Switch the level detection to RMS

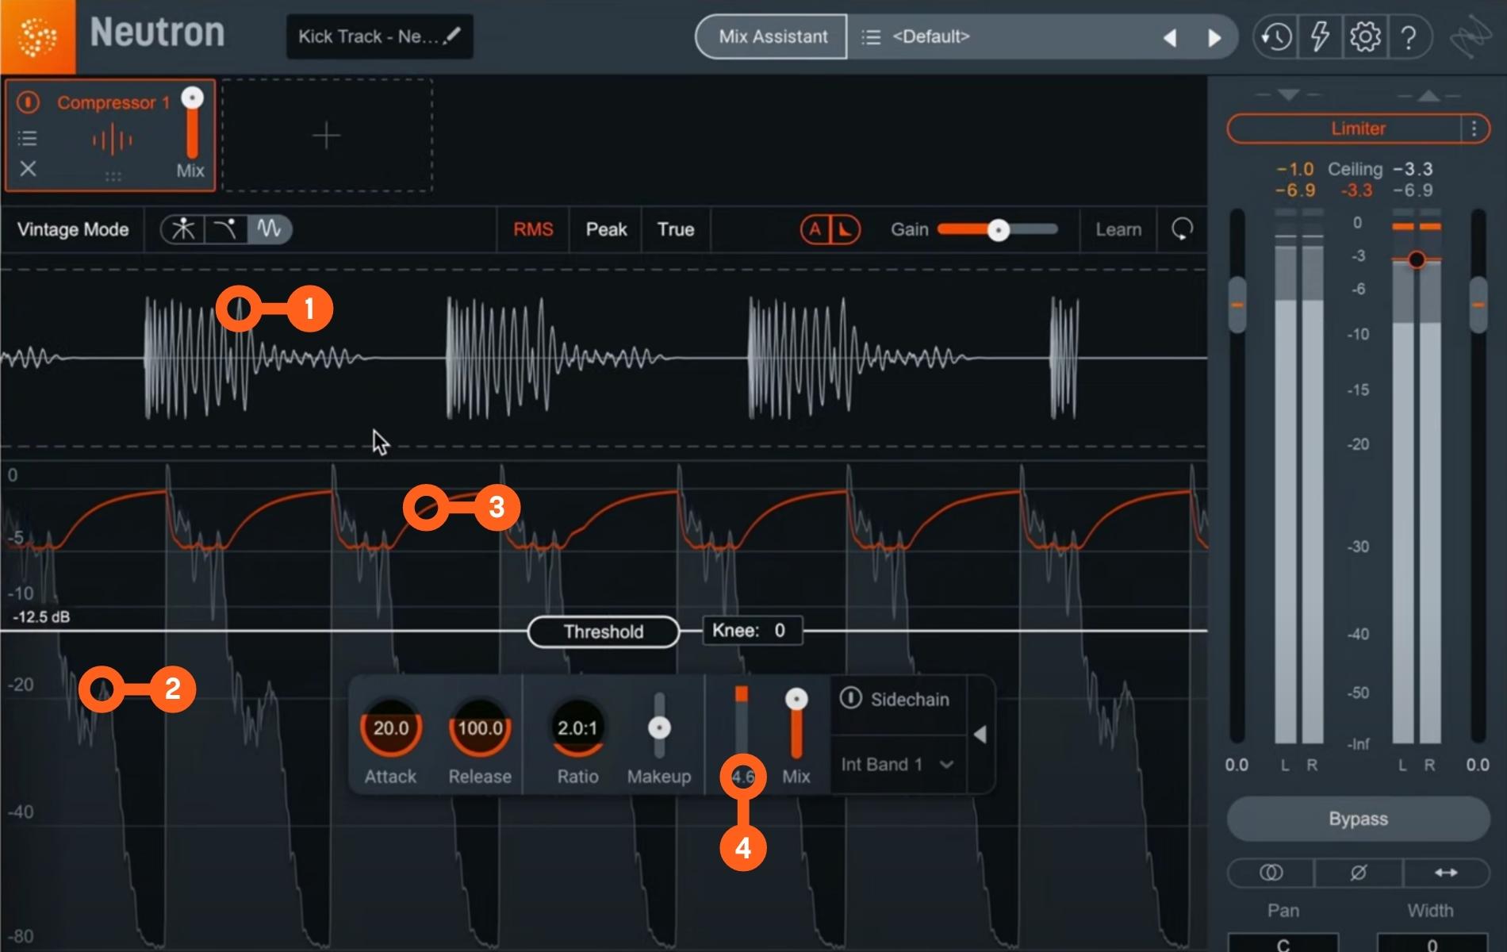pos(533,229)
